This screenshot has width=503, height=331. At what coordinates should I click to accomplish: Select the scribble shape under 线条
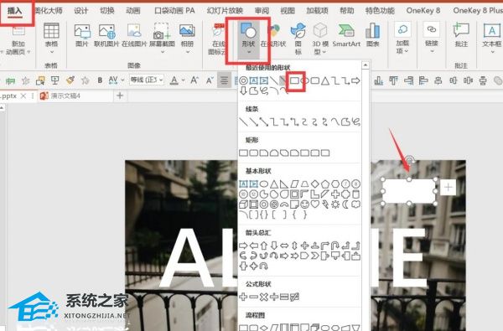pos(355,122)
